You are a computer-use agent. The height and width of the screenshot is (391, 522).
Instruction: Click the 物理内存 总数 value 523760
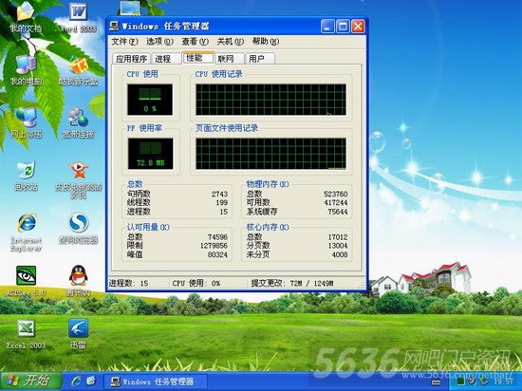pyautogui.click(x=336, y=194)
